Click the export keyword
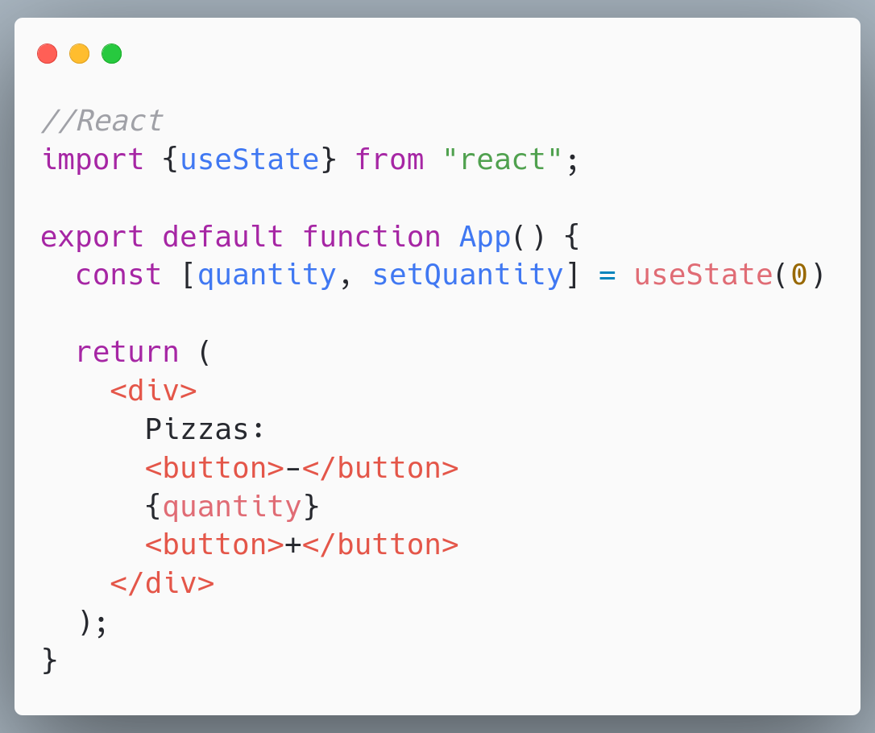875x733 pixels. pyautogui.click(x=93, y=237)
